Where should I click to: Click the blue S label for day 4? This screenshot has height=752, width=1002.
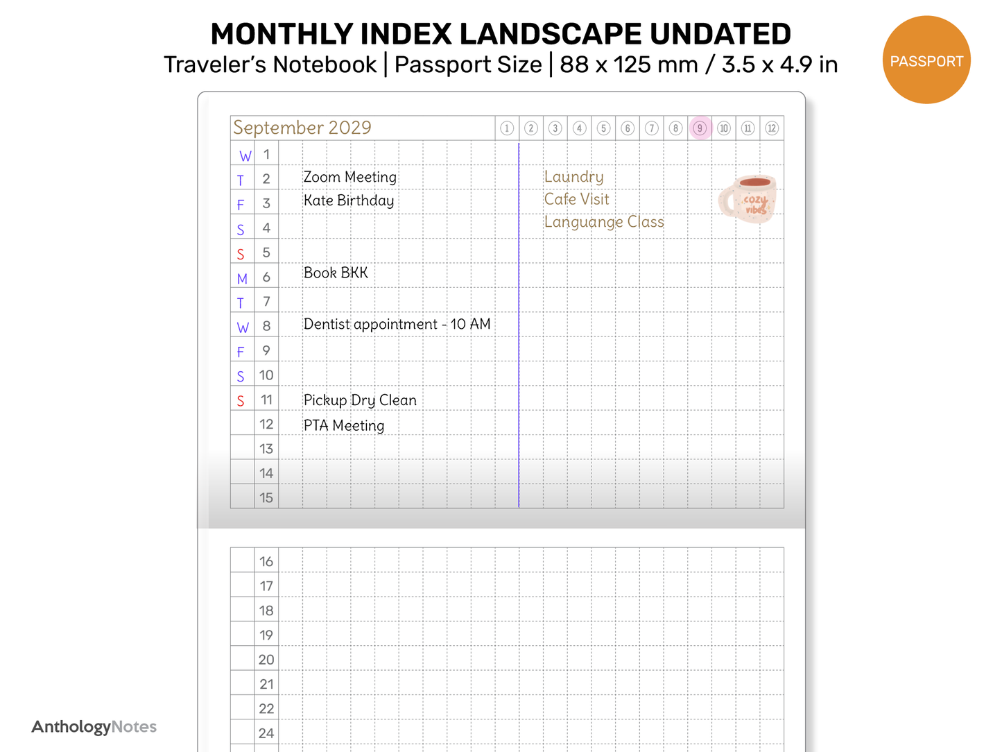tap(241, 230)
